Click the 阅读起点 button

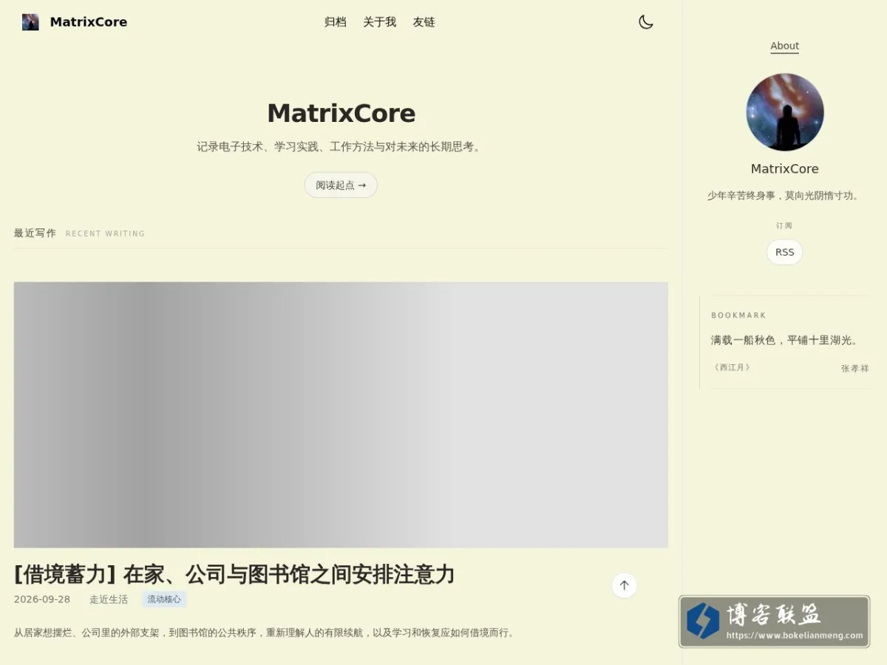click(x=341, y=185)
